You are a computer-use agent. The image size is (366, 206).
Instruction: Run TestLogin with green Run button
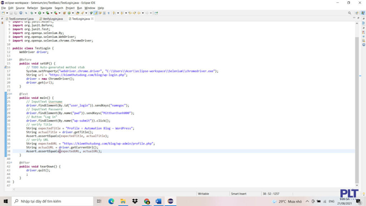40,13
